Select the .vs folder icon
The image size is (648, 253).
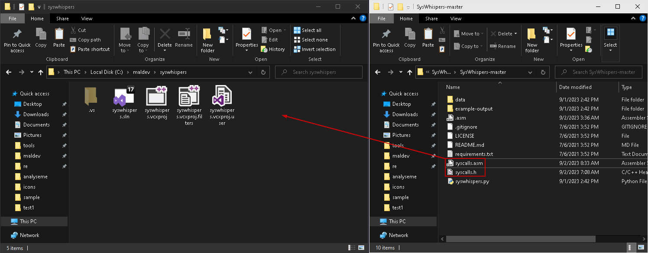91,100
